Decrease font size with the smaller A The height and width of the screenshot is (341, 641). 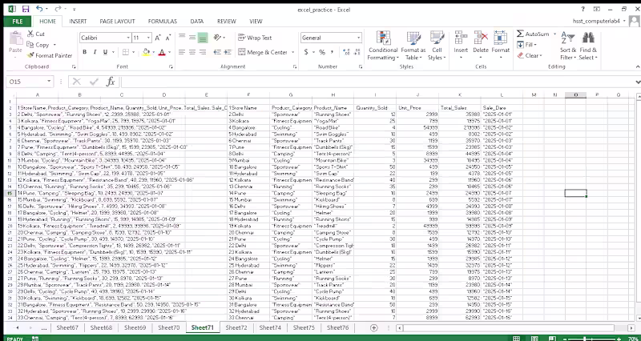click(x=167, y=38)
